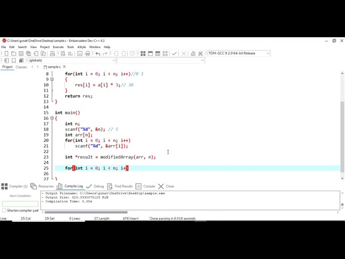This screenshot has width=345, height=259.
Task: Open the Project menu
Action: (45, 47)
